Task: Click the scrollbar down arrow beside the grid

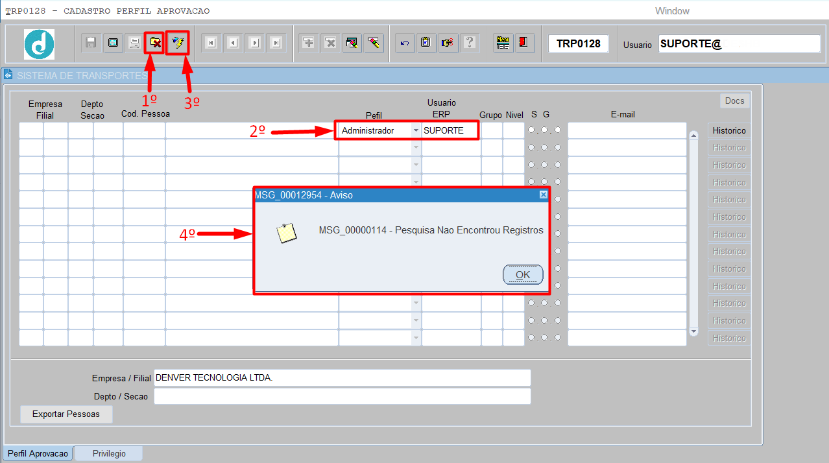Action: click(693, 331)
